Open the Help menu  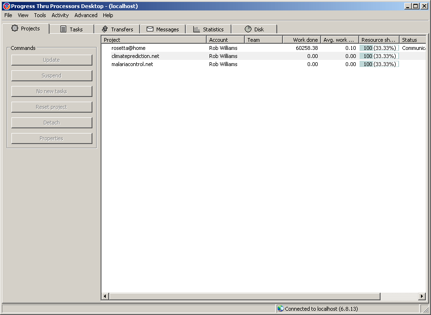[108, 15]
